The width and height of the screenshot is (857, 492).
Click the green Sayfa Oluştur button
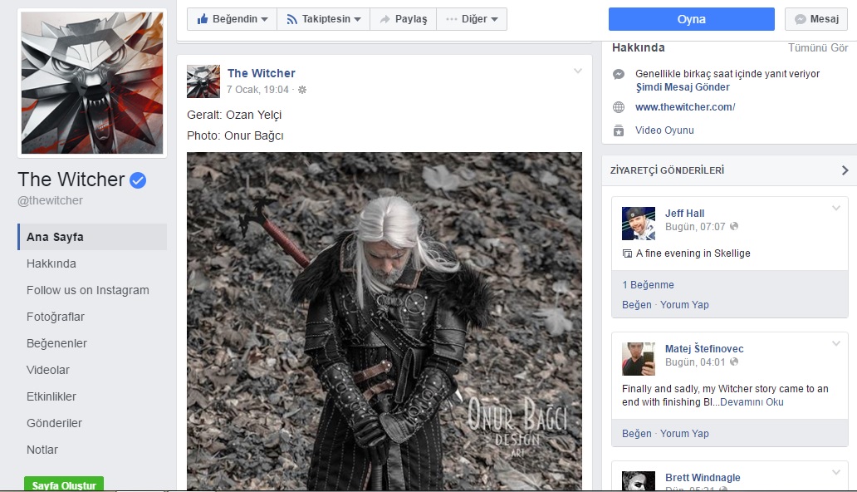64,484
